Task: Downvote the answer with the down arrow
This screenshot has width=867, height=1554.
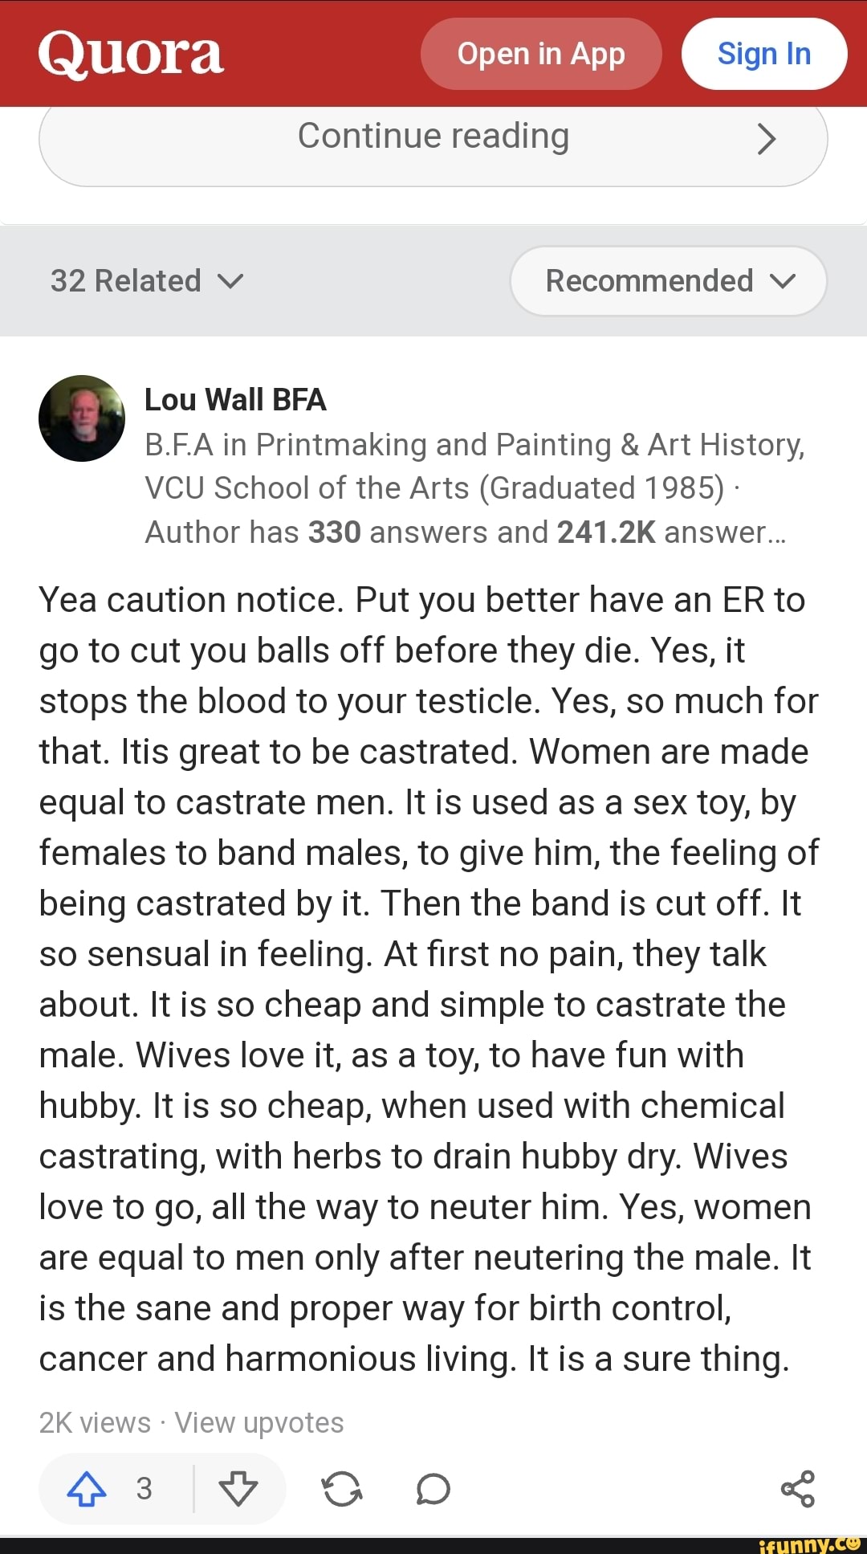Action: point(238,1489)
